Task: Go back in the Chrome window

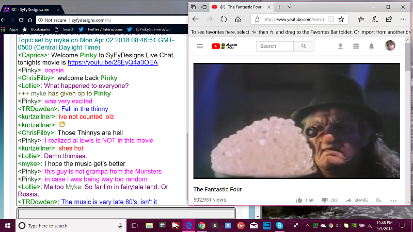Action: pos(3,20)
